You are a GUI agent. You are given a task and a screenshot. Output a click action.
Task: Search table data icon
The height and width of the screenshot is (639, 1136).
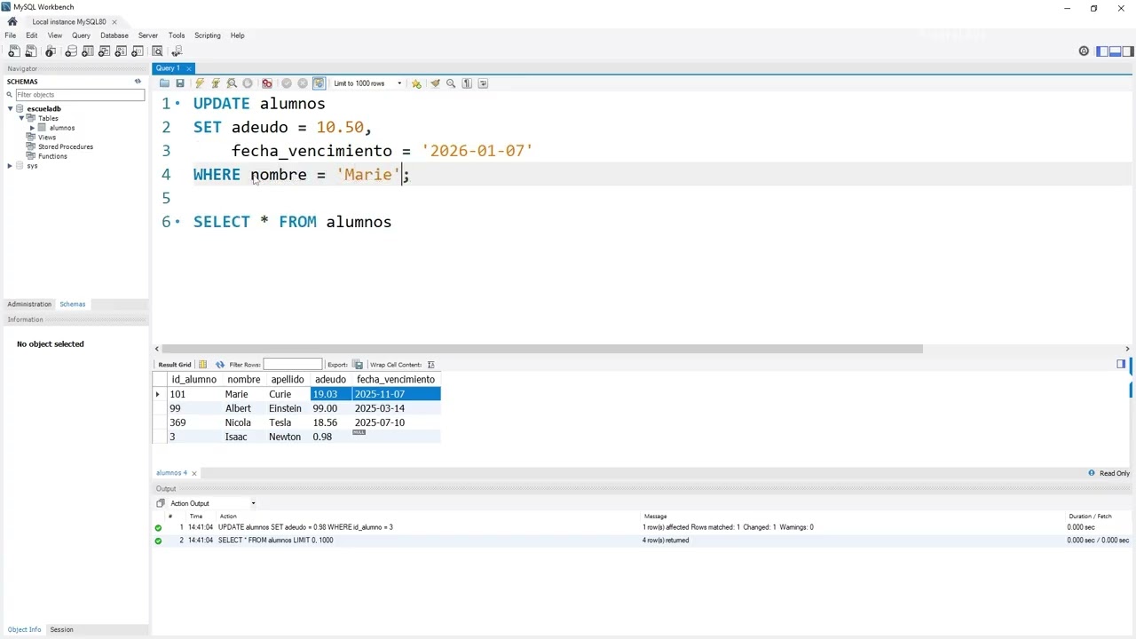[x=158, y=51]
